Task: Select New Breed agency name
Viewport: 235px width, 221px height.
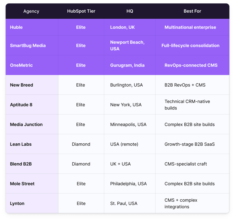Action: 21,85
